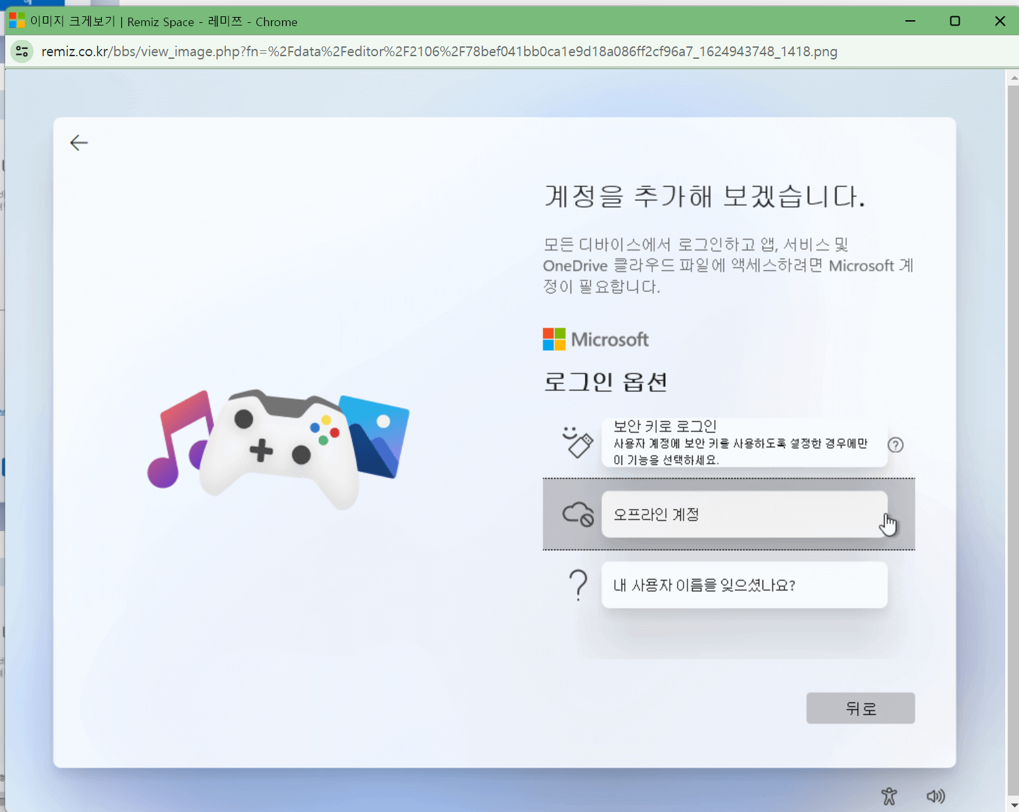Click the volume speaker icon
Screen dimensions: 1019x812
[x=935, y=796]
